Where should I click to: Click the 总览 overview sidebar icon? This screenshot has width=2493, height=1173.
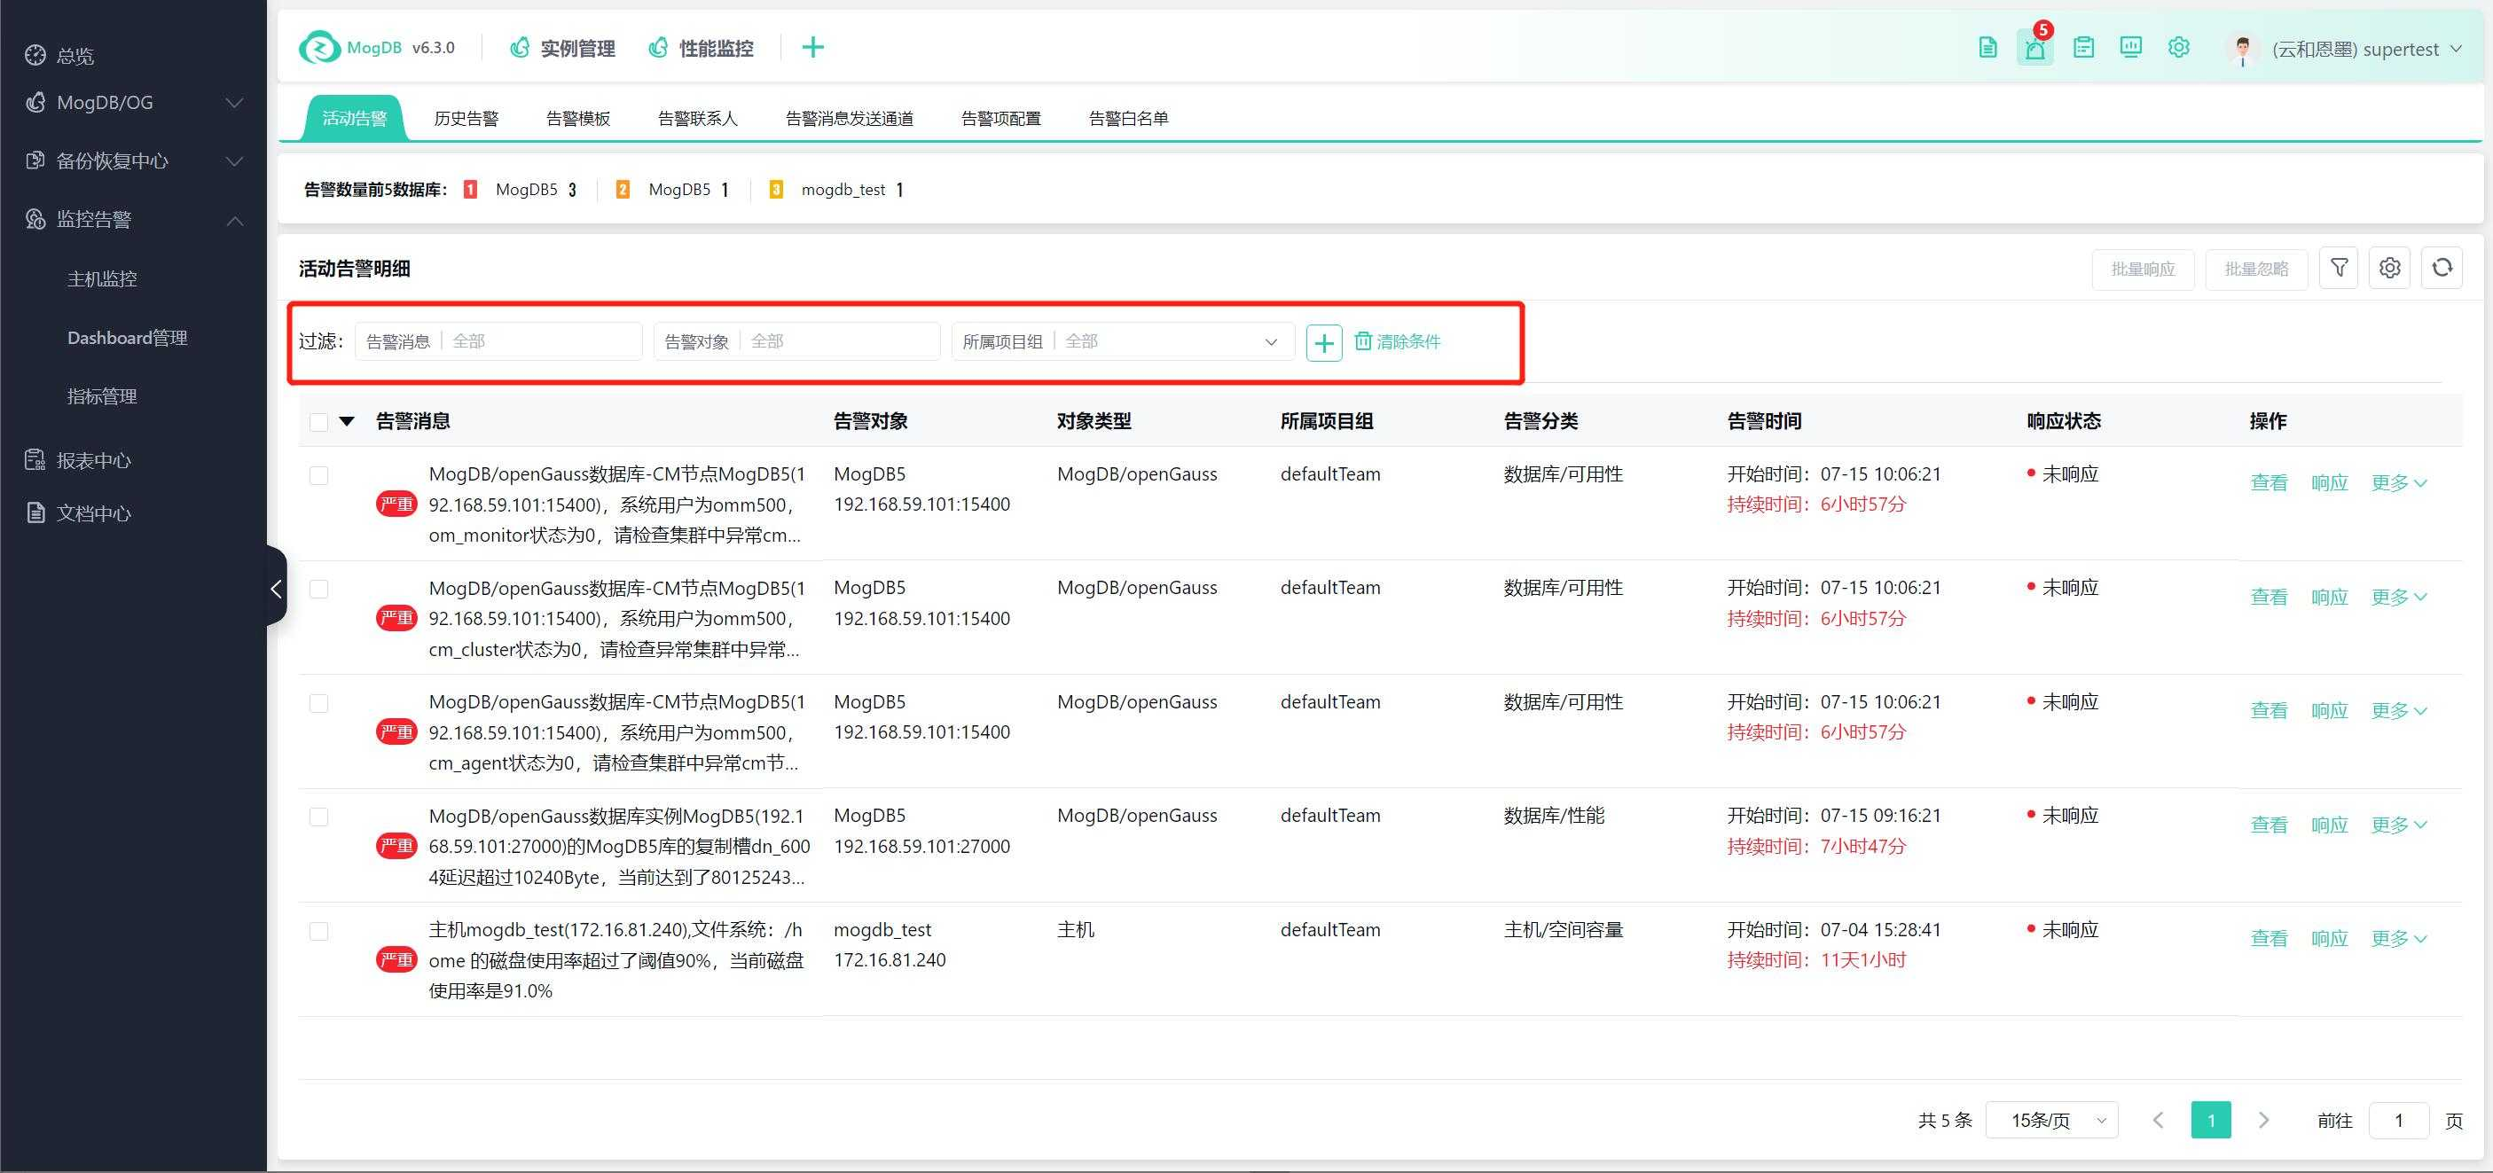[x=35, y=55]
